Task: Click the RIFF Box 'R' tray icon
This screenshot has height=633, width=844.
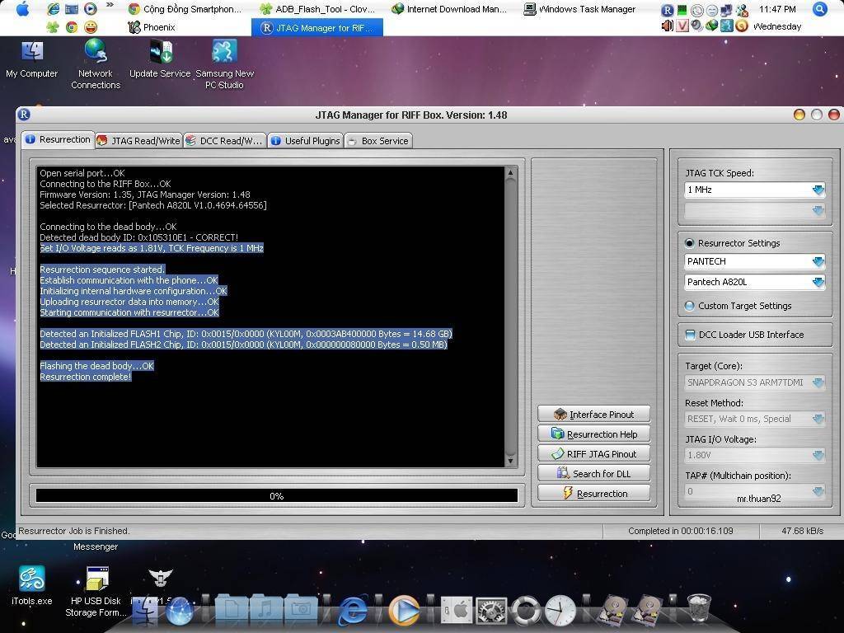Action: pos(668,10)
